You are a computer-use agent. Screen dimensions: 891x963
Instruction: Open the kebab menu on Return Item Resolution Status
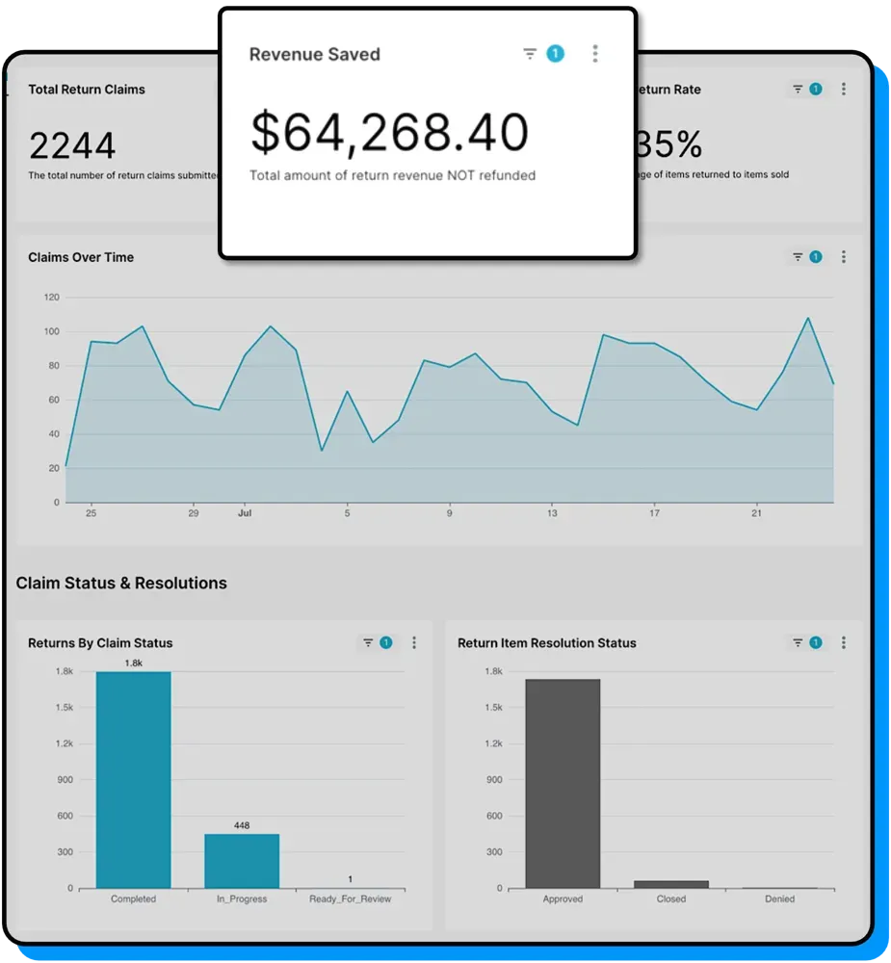(x=844, y=642)
